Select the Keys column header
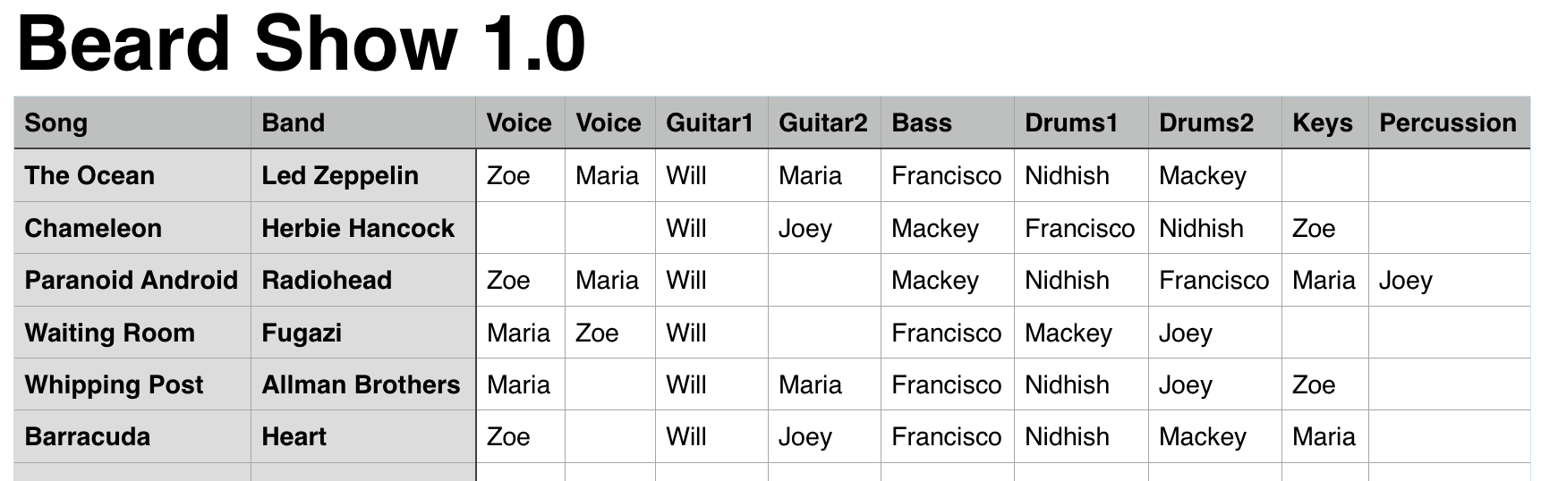1541x481 pixels. pos(1325,122)
